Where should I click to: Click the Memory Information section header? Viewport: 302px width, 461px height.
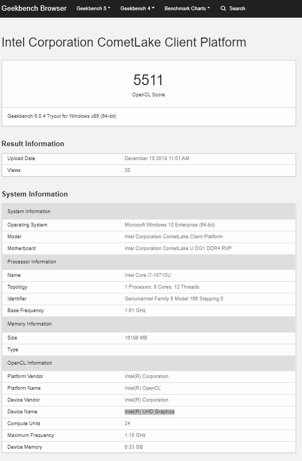(x=148, y=324)
